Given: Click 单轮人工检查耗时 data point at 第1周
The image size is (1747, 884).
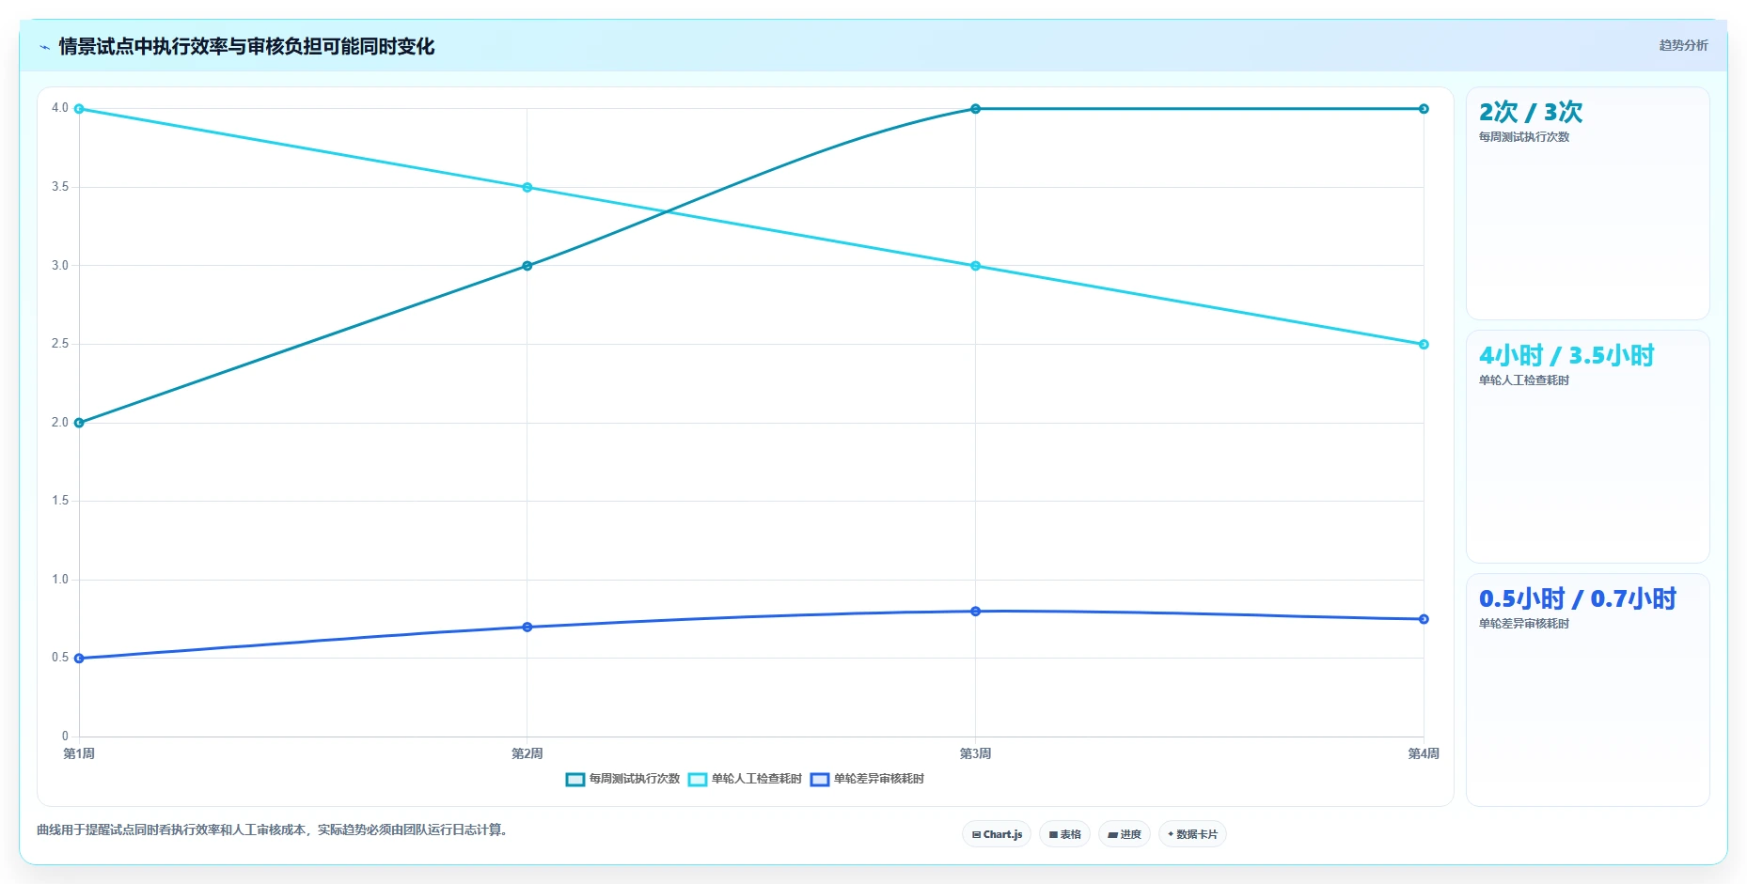Looking at the screenshot, I should click(79, 109).
